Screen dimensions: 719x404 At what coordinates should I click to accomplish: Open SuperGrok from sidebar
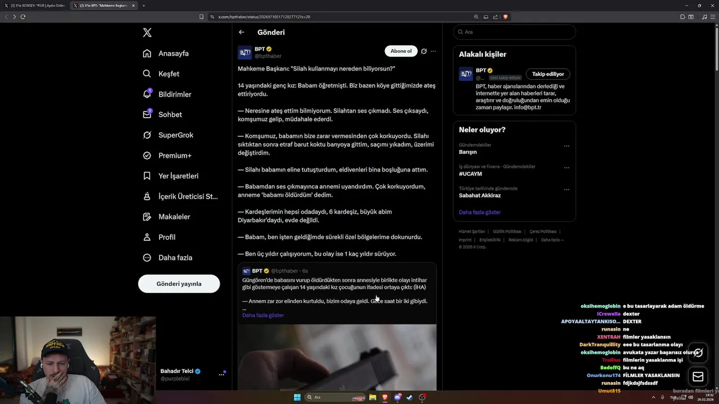168,135
